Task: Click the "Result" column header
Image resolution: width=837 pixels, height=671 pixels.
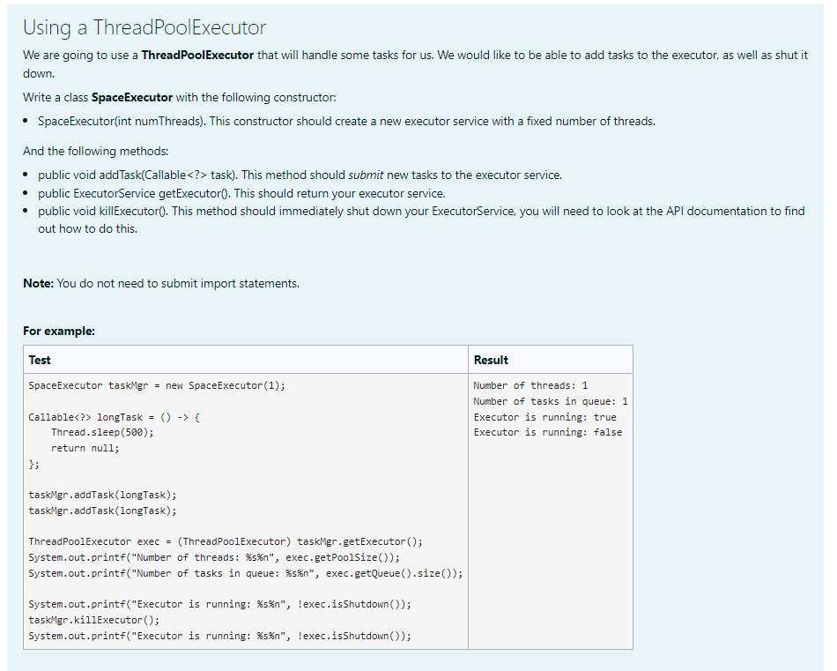Action: tap(490, 360)
